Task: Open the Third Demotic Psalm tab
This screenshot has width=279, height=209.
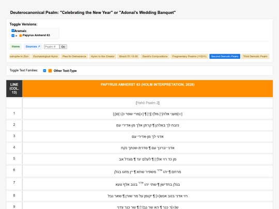Action: click(x=255, y=56)
